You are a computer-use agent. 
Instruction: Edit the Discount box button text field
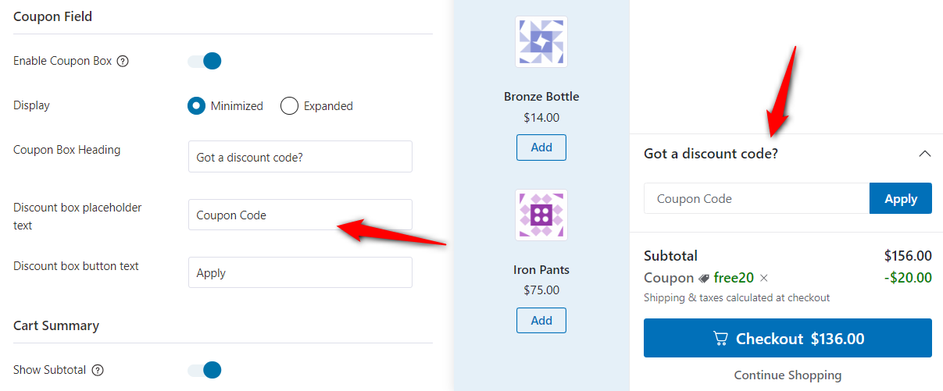point(300,272)
